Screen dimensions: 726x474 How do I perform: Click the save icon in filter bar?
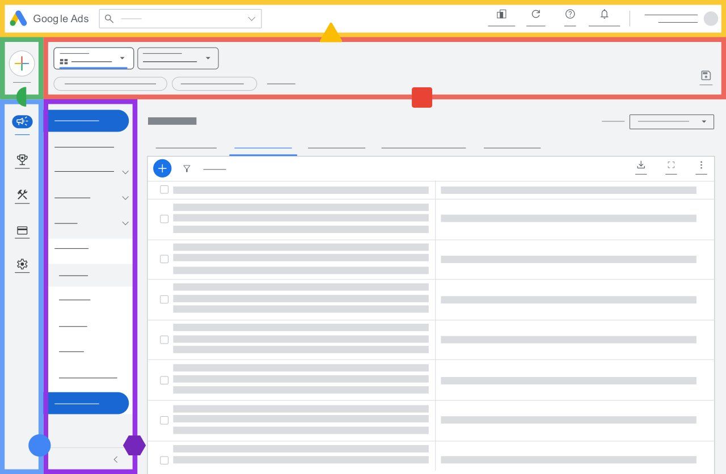click(x=706, y=76)
